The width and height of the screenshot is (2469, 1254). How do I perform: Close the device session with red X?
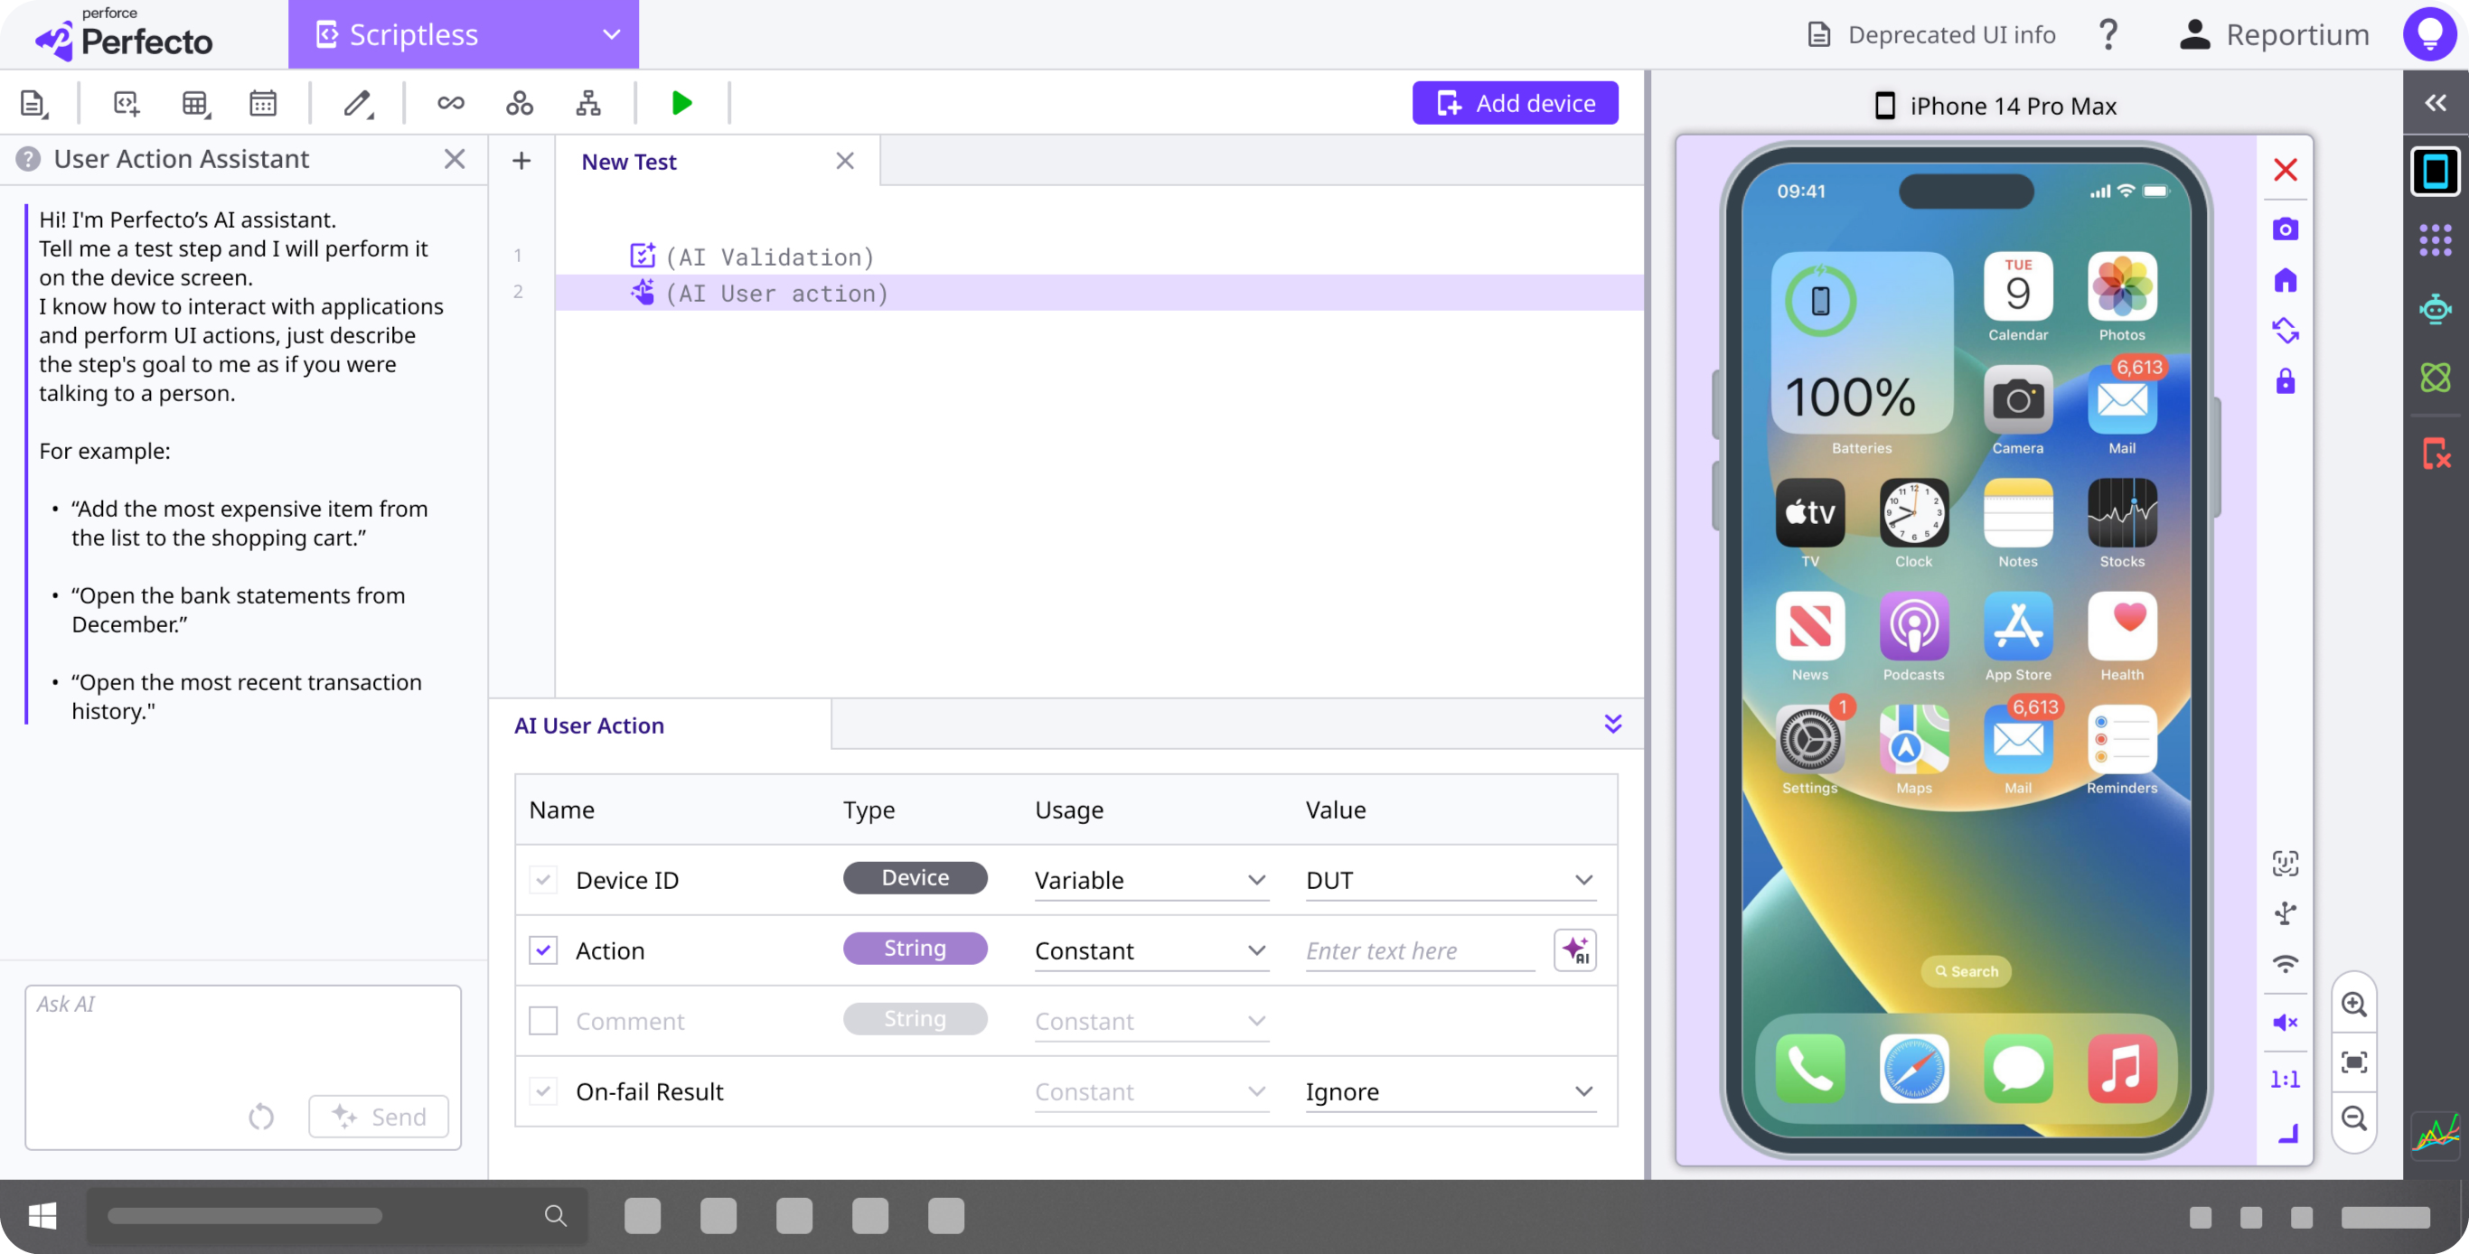2285,170
